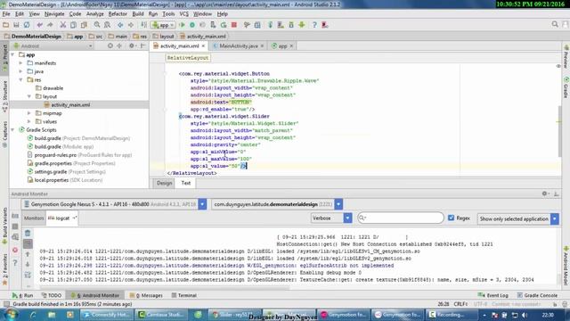
Task: Open the File menu
Action: coord(6,14)
